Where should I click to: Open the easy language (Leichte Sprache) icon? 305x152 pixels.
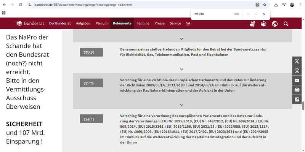(263, 24)
